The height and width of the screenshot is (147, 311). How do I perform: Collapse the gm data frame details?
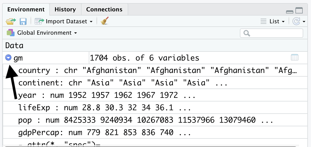tap(8, 58)
